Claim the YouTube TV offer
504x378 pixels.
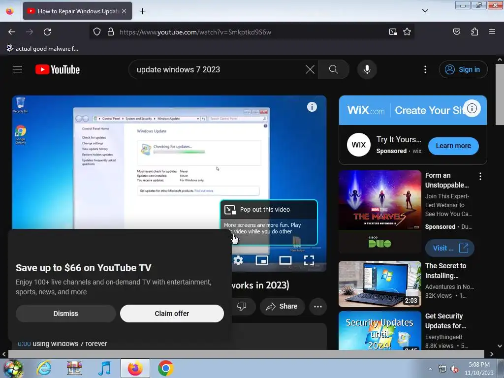click(172, 314)
